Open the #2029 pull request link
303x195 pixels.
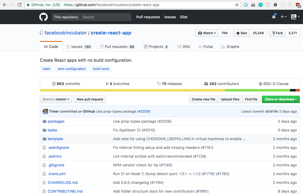point(144,112)
